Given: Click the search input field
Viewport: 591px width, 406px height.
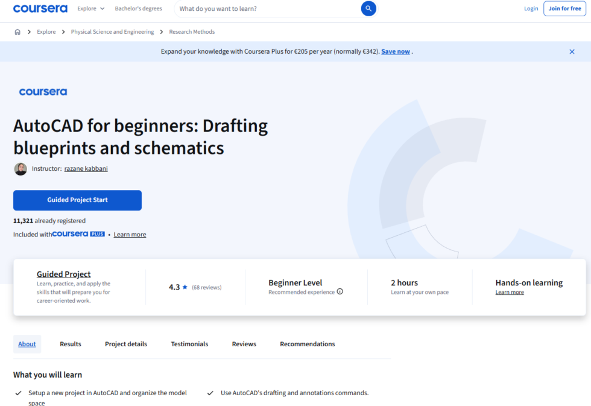Looking at the screenshot, I should click(x=265, y=8).
